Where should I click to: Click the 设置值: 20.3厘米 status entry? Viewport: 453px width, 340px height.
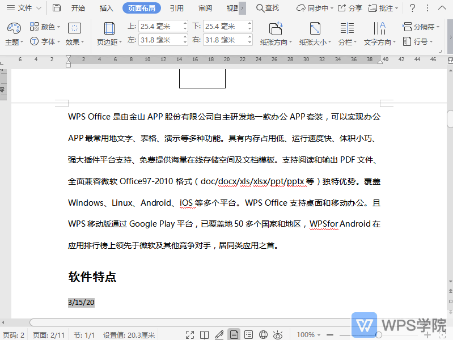click(x=129, y=335)
